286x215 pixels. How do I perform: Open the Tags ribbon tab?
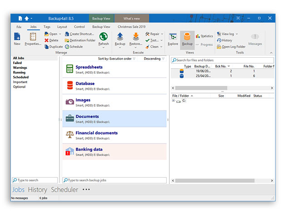point(47,27)
